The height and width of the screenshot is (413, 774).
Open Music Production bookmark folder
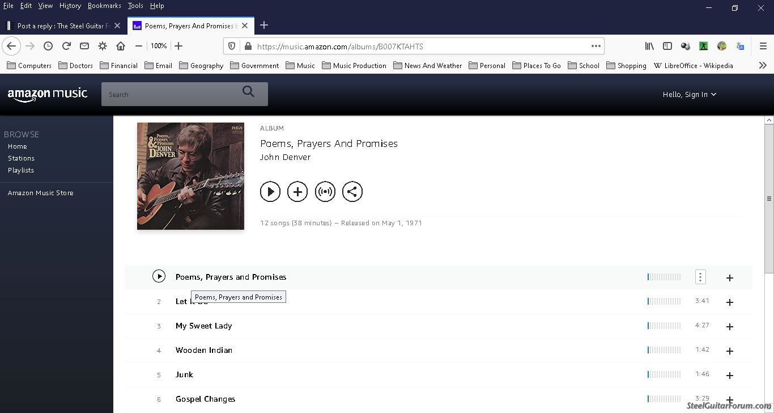pyautogui.click(x=354, y=65)
